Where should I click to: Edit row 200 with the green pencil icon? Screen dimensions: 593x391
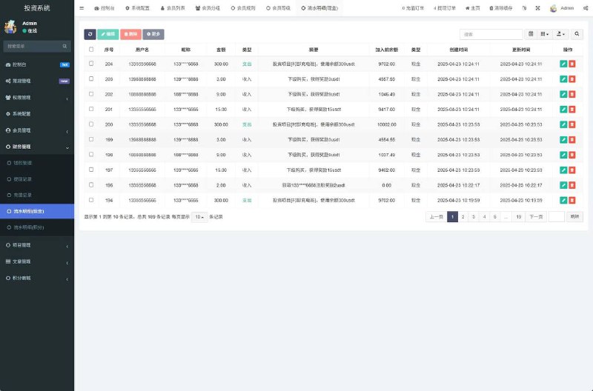pyautogui.click(x=563, y=124)
